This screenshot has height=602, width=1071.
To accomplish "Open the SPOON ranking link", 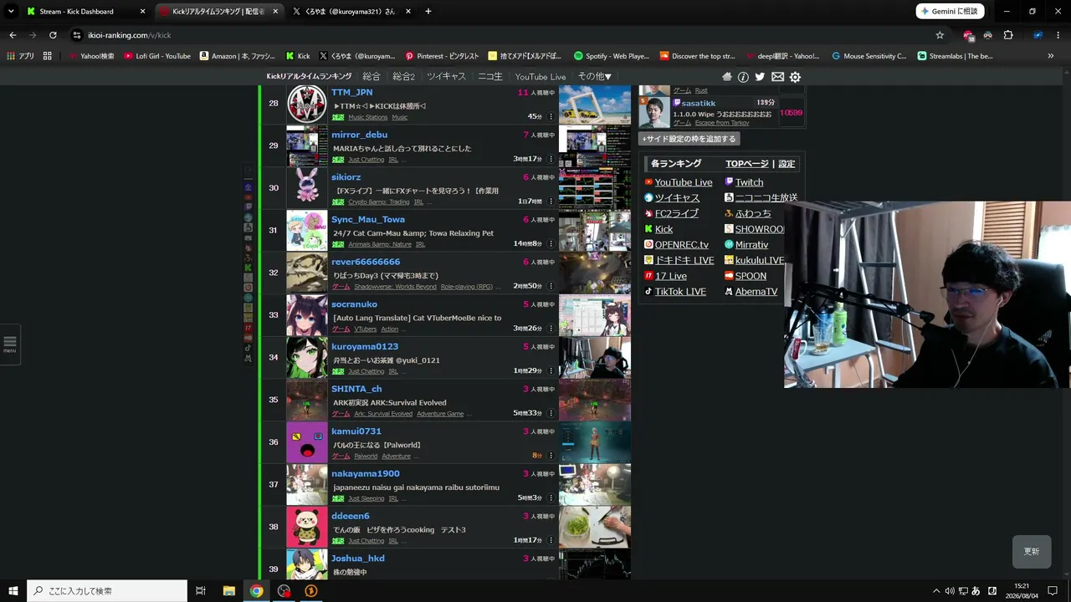I will [x=751, y=276].
